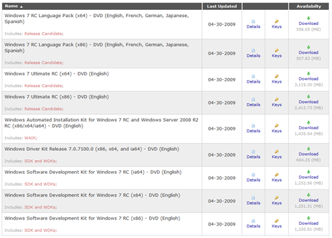Click the Keys key icon for Windows 7 Ultimate RC (x64)

[x=277, y=76]
